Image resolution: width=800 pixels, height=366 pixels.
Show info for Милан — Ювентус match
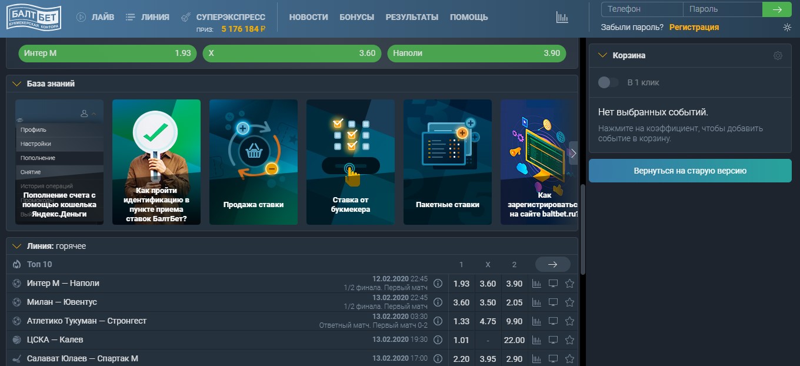coord(438,302)
